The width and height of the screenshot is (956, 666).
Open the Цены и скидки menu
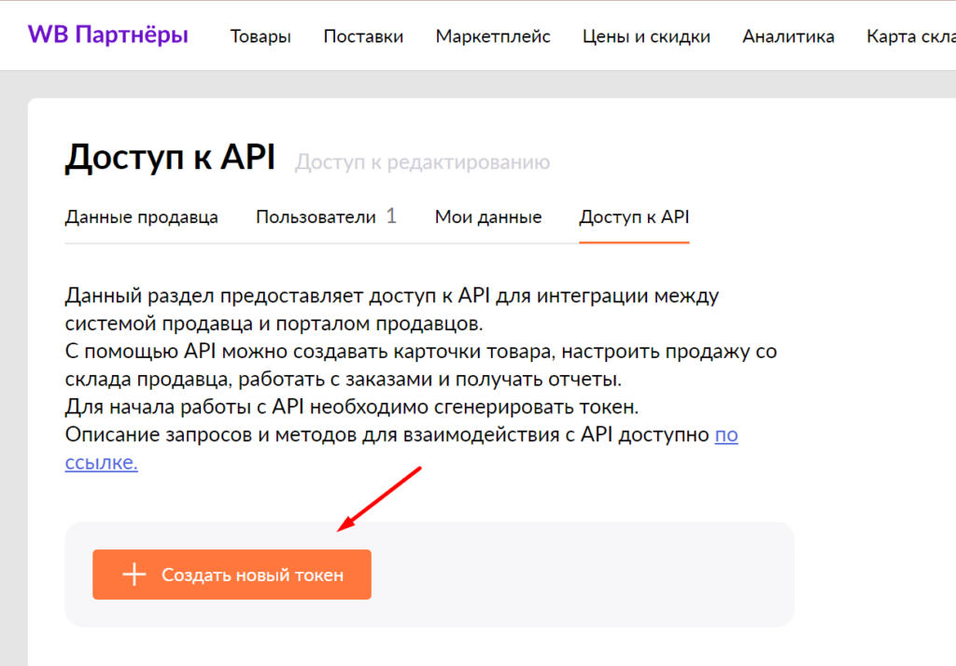coord(646,36)
